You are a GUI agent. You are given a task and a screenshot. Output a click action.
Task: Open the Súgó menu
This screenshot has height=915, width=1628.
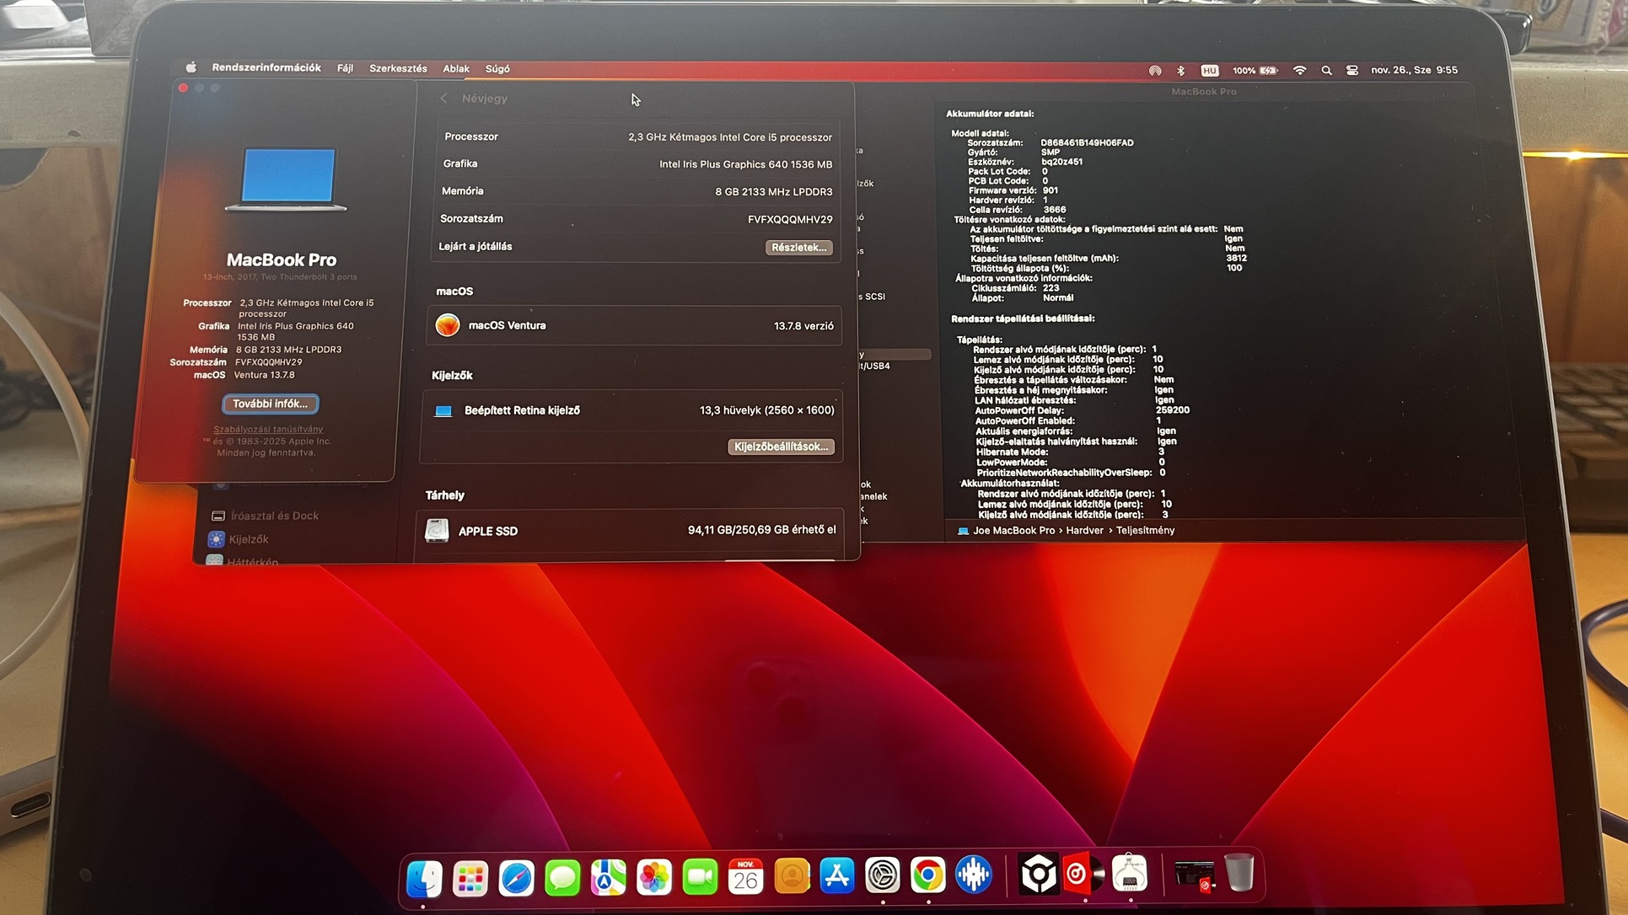tap(497, 69)
